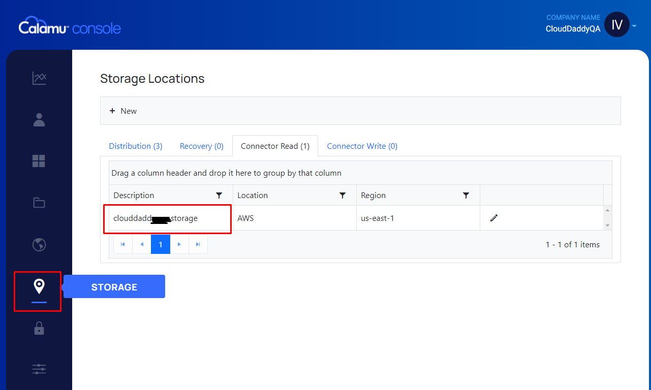Image resolution: width=651 pixels, height=390 pixels.
Task: Open the user profile sidebar icon
Action: point(39,120)
